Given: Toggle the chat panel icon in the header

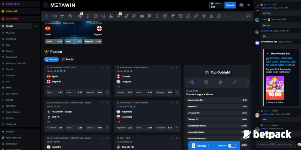Looking at the screenshot, I should [x=249, y=5].
